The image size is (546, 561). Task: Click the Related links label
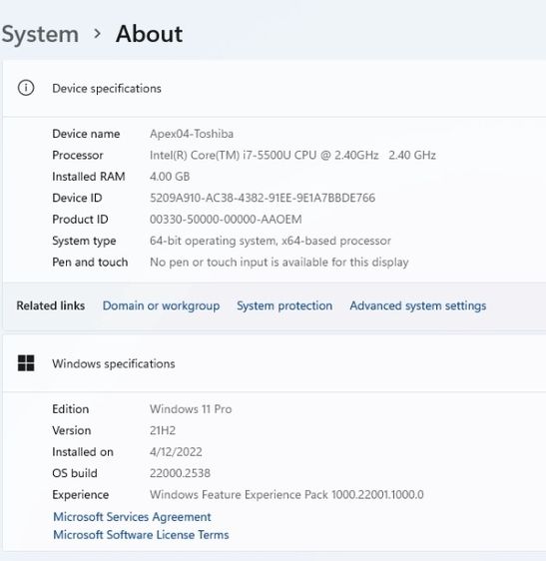point(51,305)
